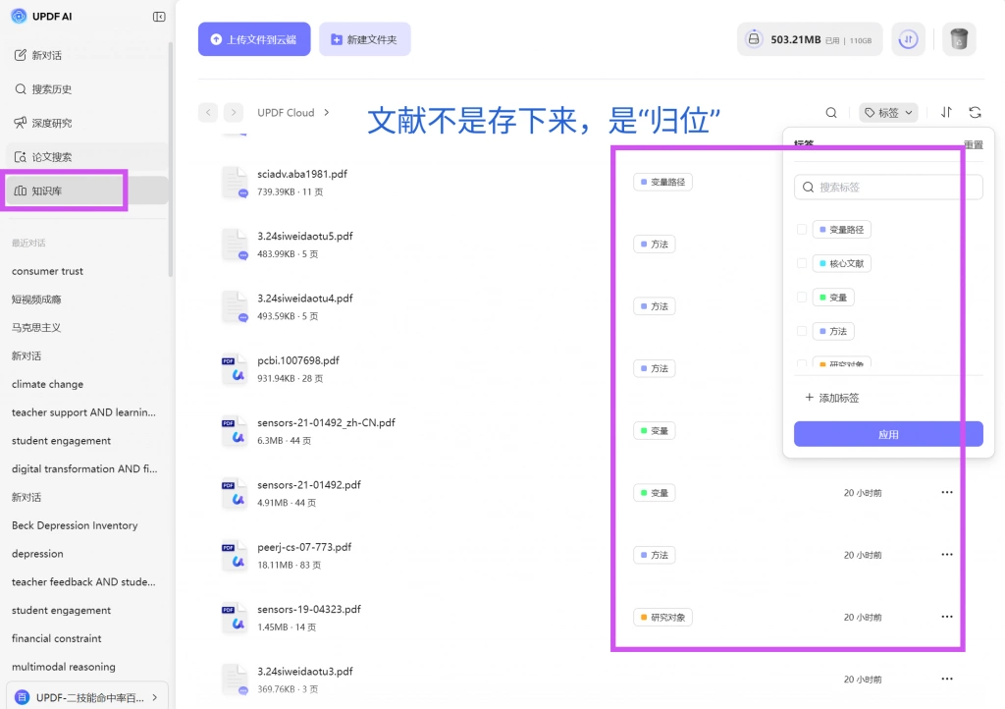The width and height of the screenshot is (1005, 709).
Task: Check the 变量 tag checkbox in filter panel
Action: pos(802,298)
